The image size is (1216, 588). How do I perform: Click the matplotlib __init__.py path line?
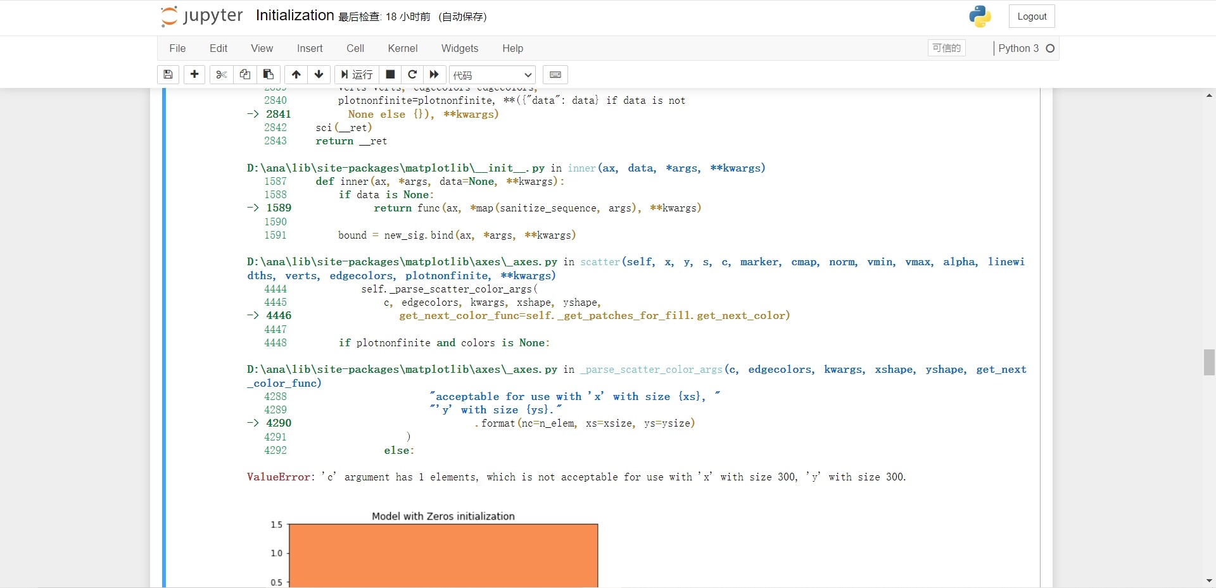(506, 168)
